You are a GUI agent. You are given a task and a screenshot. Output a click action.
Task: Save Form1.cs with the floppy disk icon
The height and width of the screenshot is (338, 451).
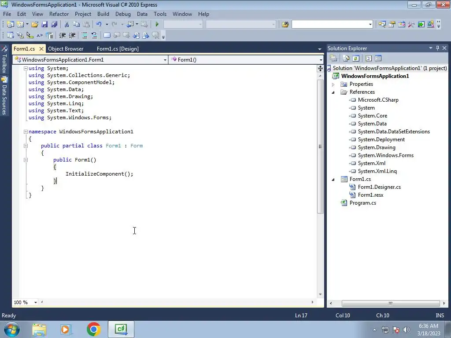pyautogui.click(x=44, y=25)
